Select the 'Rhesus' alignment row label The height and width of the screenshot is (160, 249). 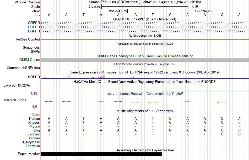(34, 122)
